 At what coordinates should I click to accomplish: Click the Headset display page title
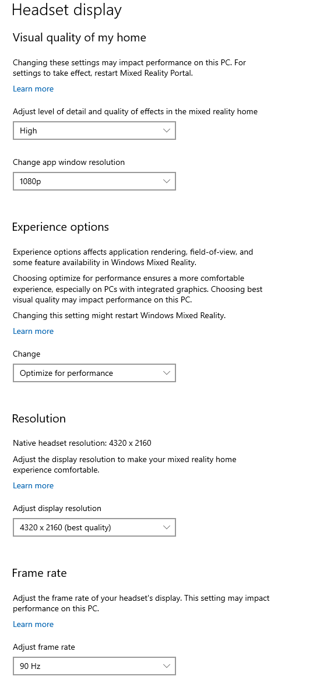point(66,10)
